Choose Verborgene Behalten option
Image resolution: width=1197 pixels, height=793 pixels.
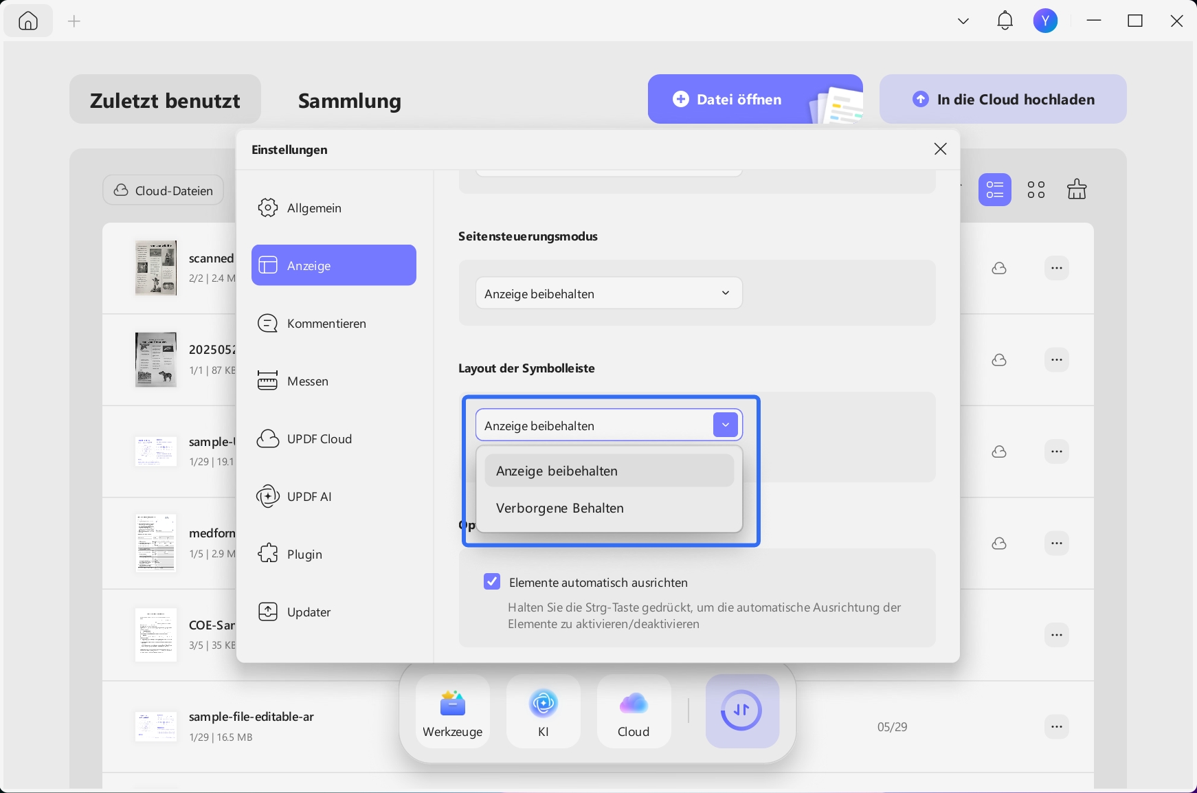(609, 508)
